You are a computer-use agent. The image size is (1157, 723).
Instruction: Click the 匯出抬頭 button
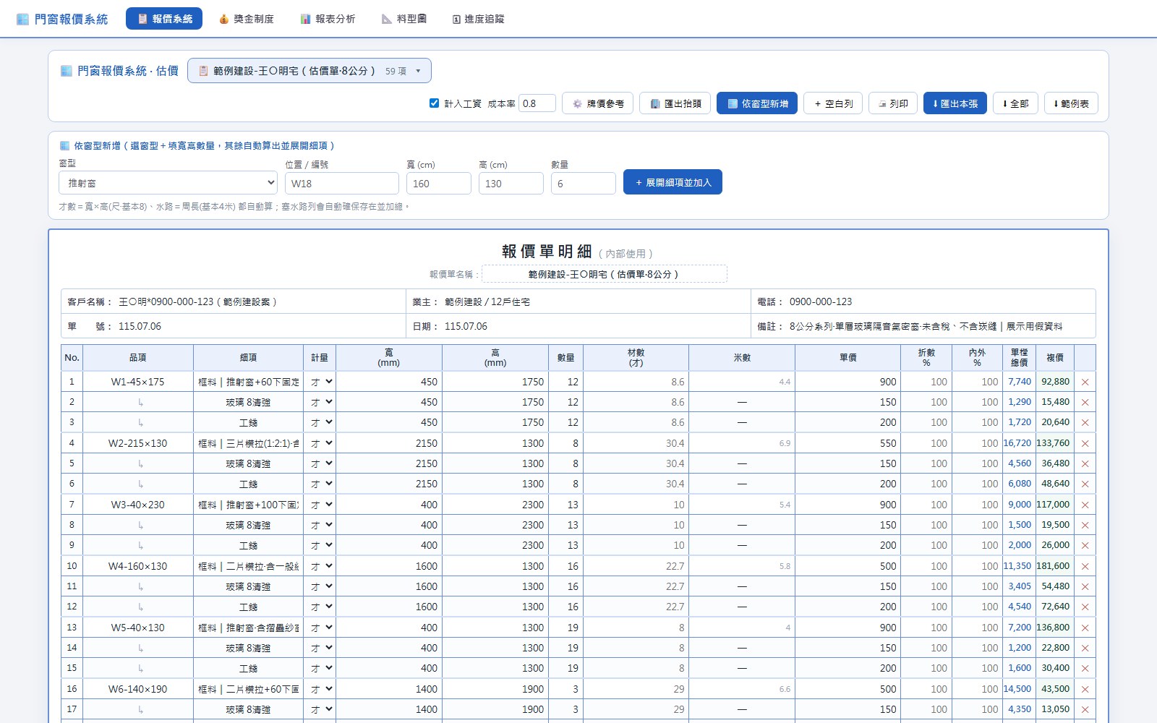click(675, 103)
